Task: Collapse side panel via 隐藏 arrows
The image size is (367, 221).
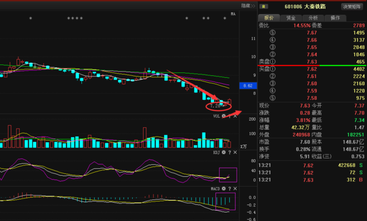Action: point(248,6)
